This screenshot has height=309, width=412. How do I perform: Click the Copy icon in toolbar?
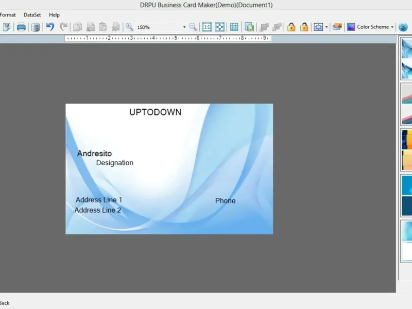click(78, 27)
